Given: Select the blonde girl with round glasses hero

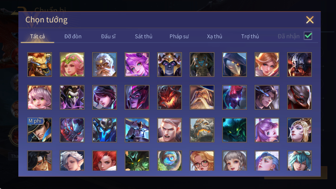Looking at the screenshot, I should coord(202,161).
